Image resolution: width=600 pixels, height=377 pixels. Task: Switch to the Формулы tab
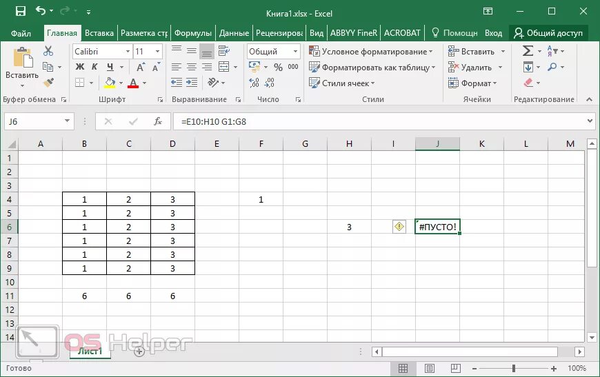[193, 33]
